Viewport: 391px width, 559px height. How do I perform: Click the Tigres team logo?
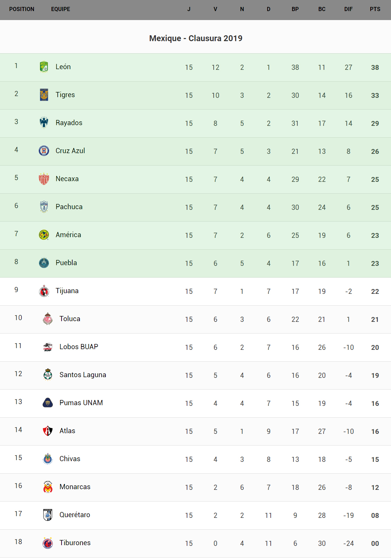[44, 95]
